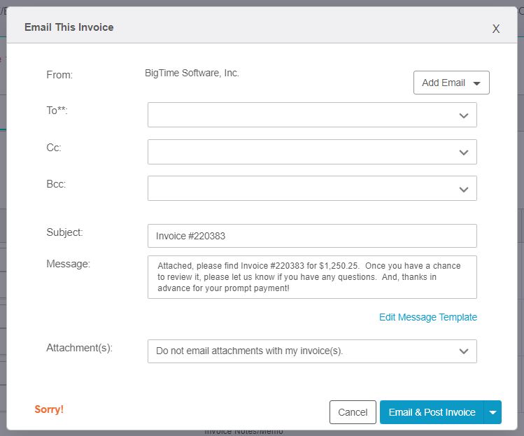The width and height of the screenshot is (524, 436).
Task: Open the Add Email dropdown button
Action: (451, 83)
